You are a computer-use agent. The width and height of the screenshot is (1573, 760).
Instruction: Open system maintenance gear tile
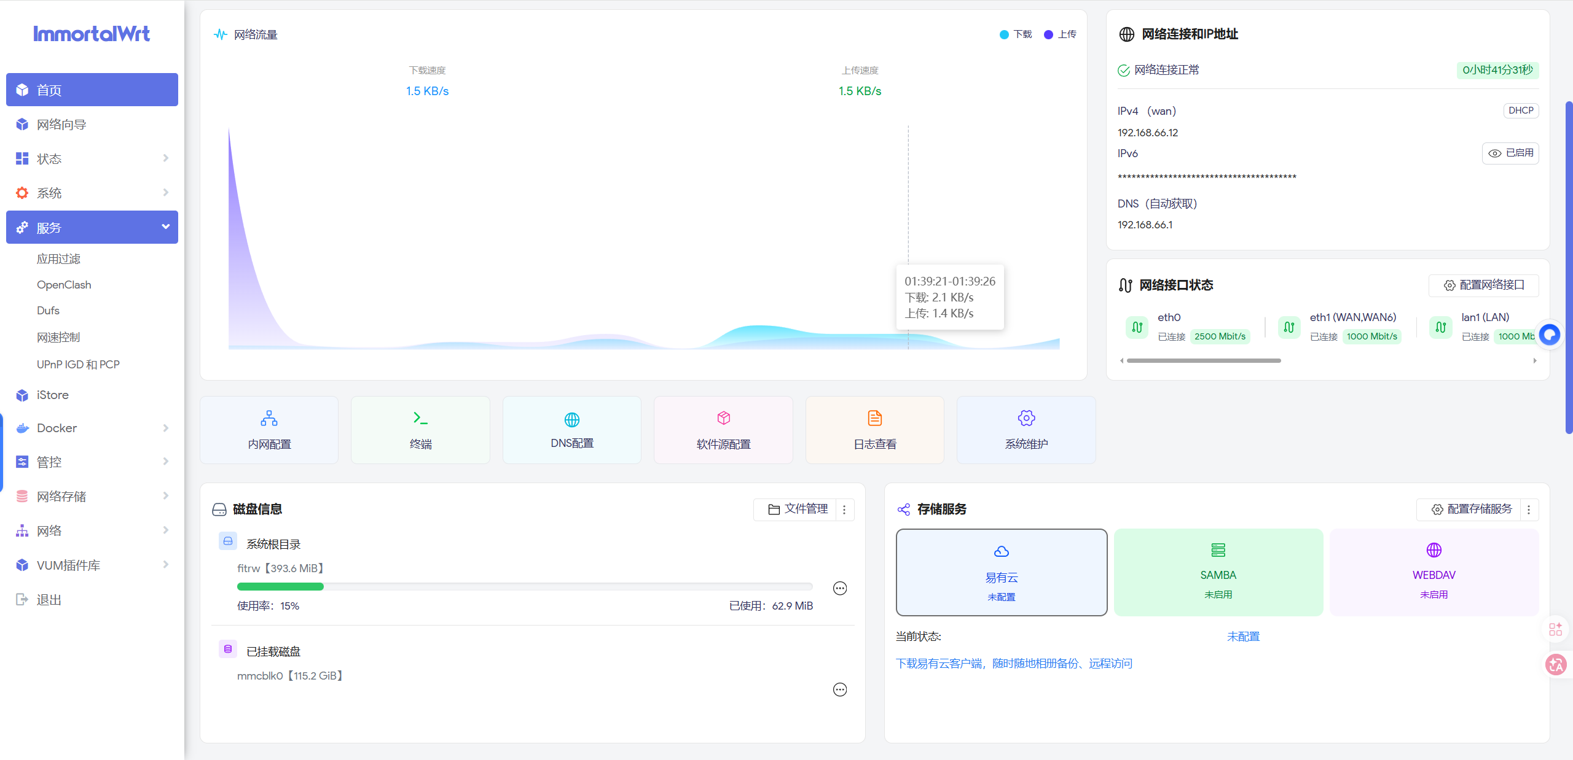(1026, 430)
